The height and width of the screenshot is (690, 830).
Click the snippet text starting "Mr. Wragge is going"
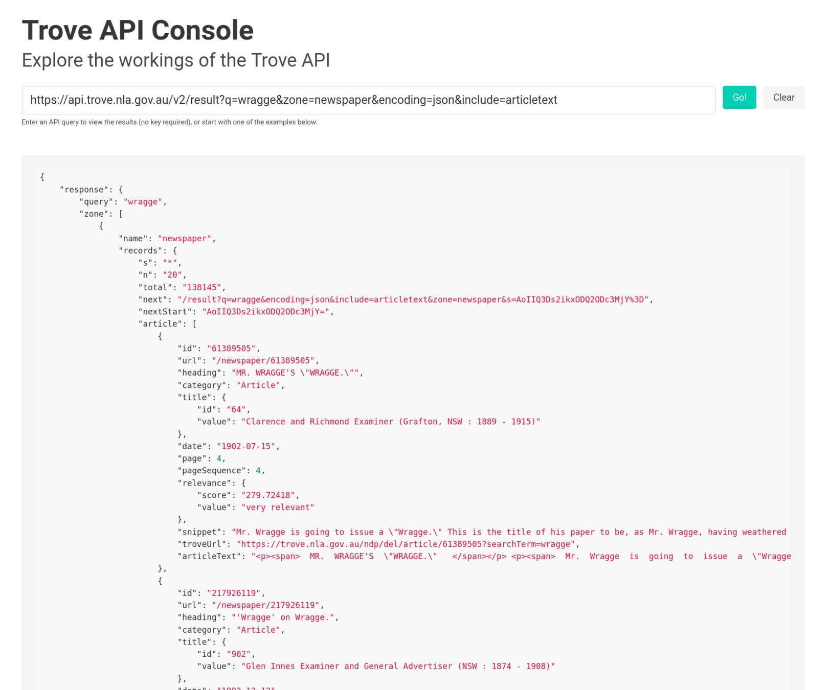click(509, 532)
